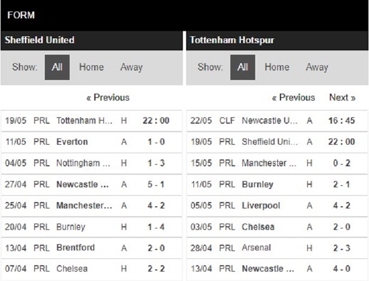Open Arsenal match dated 28/04
The image size is (369, 281).
[x=277, y=248]
